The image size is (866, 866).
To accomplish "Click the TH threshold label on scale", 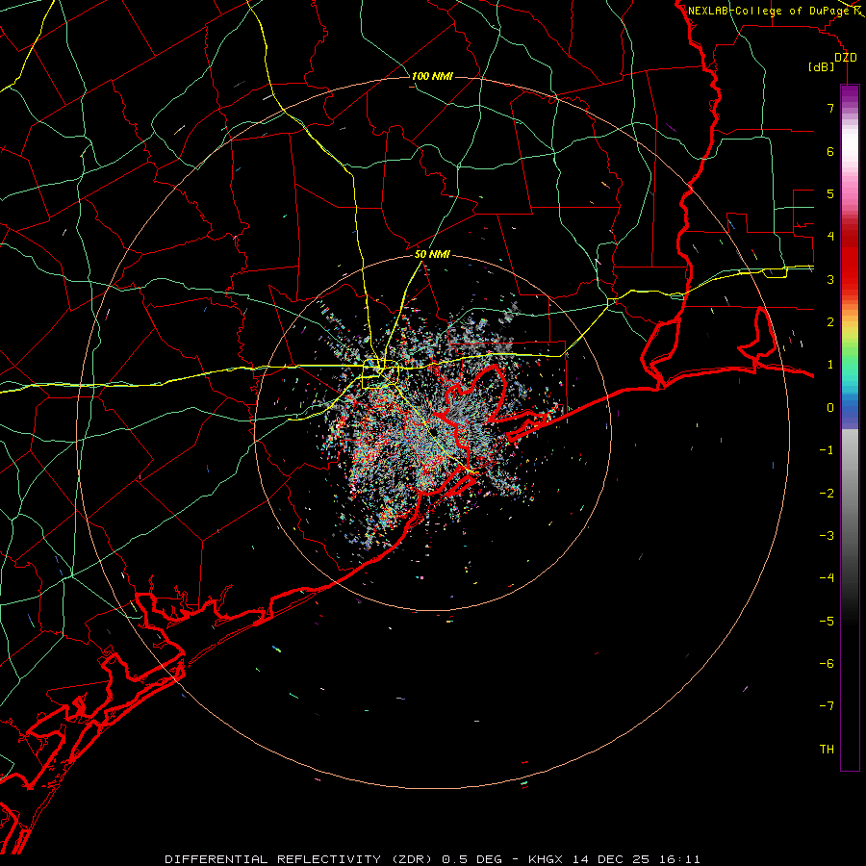I will point(827,750).
